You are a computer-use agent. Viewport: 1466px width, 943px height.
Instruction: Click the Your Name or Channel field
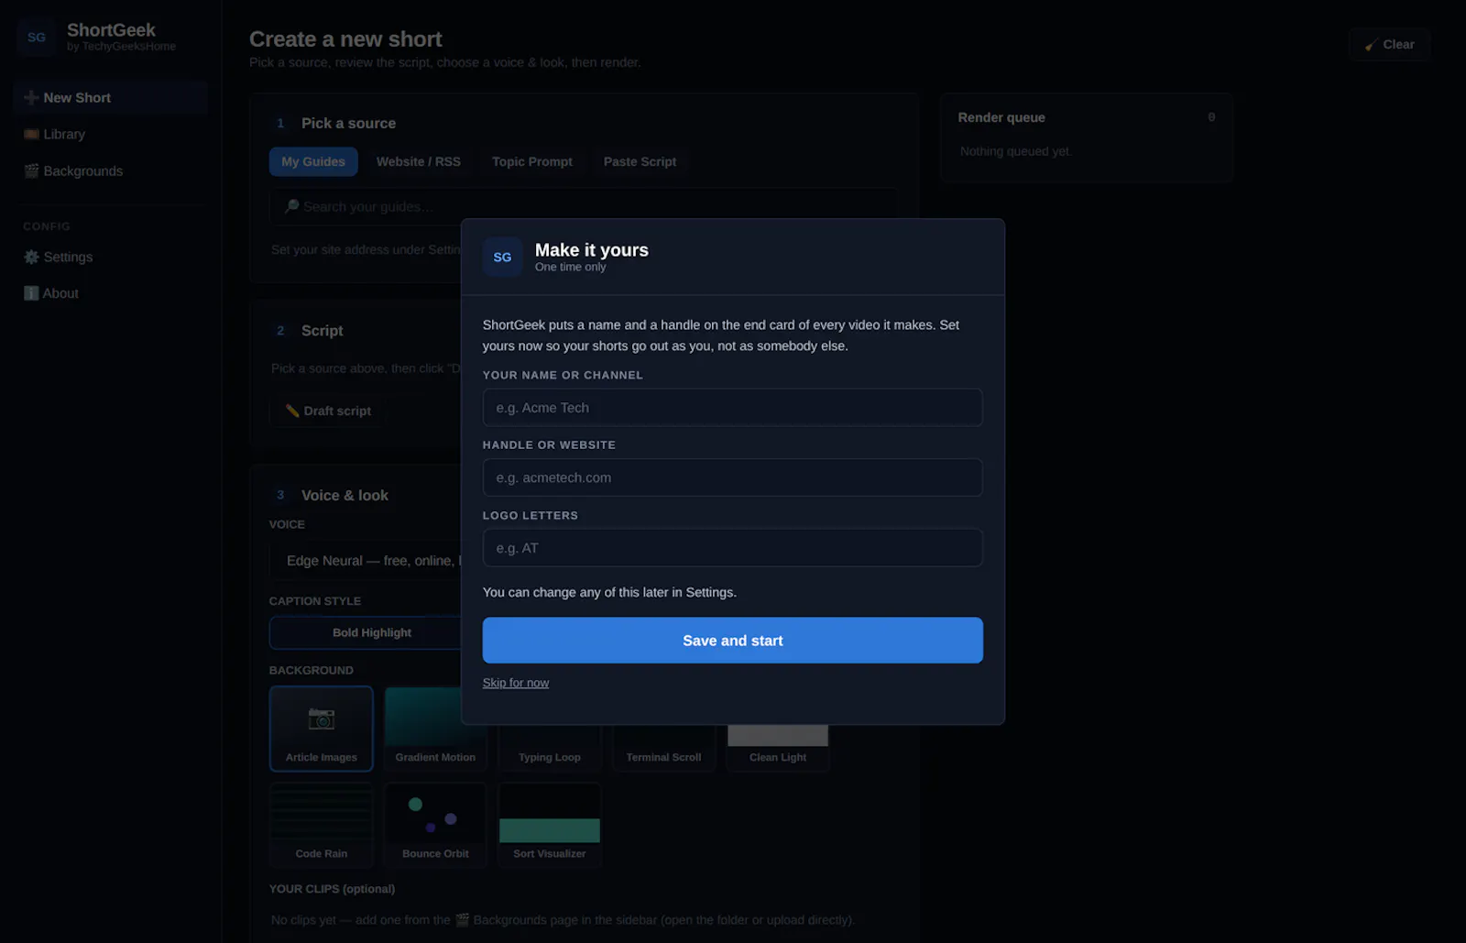coord(733,408)
